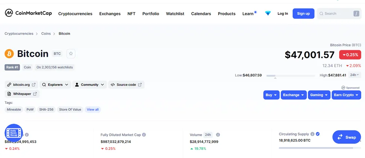Click the Cryptocurrencies breadcrumb
The image size is (365, 158).
[x=19, y=34]
